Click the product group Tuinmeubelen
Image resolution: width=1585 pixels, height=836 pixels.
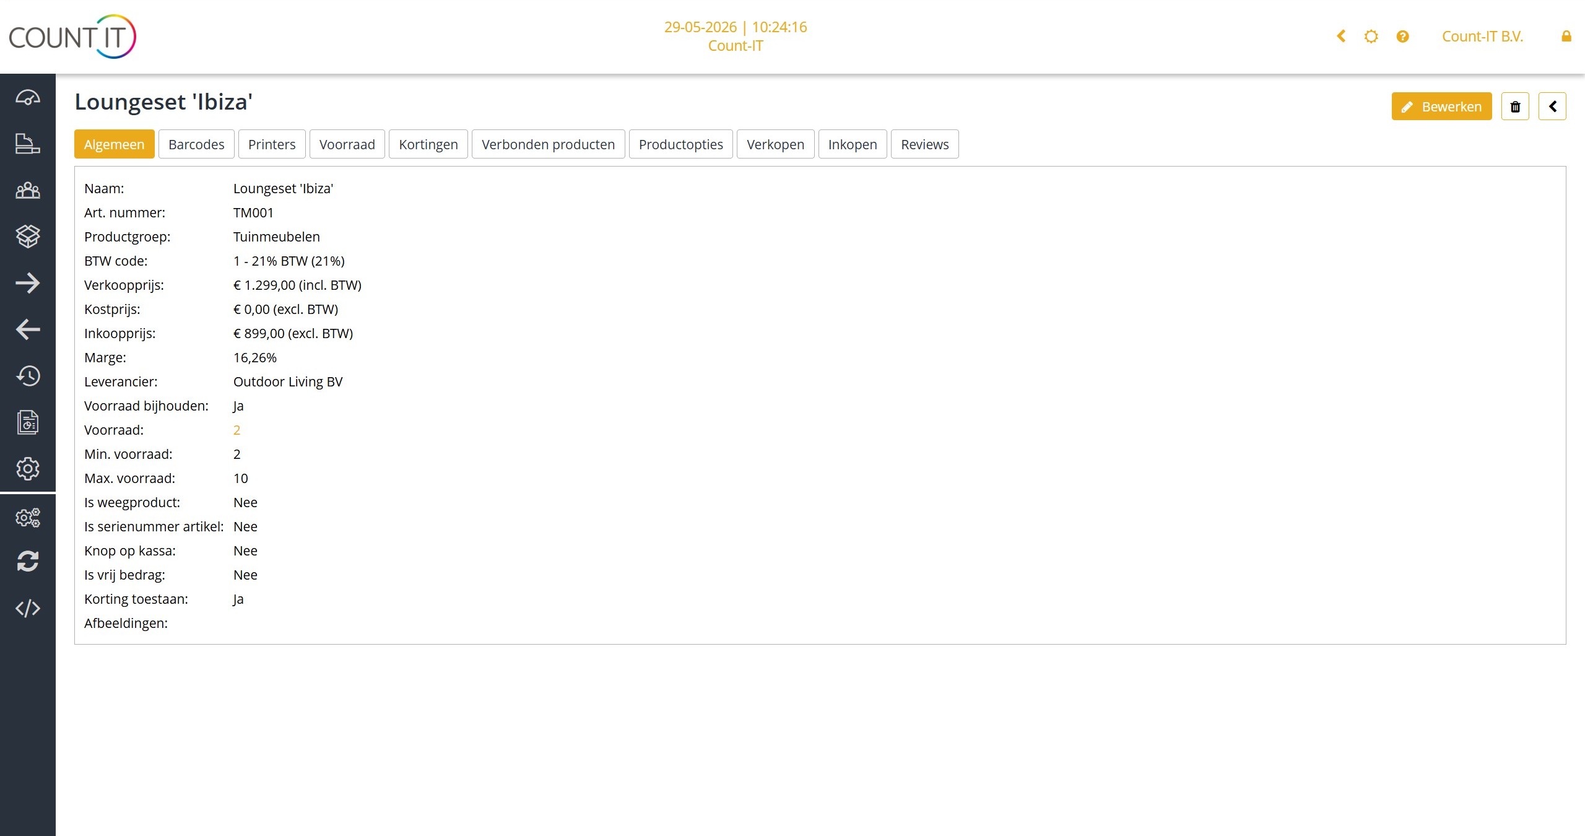tap(277, 237)
